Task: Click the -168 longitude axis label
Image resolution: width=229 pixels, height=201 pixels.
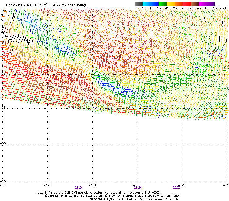Action: tap(182, 185)
